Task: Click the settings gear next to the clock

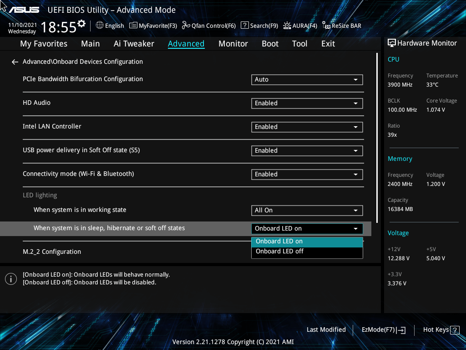Action: [x=81, y=24]
